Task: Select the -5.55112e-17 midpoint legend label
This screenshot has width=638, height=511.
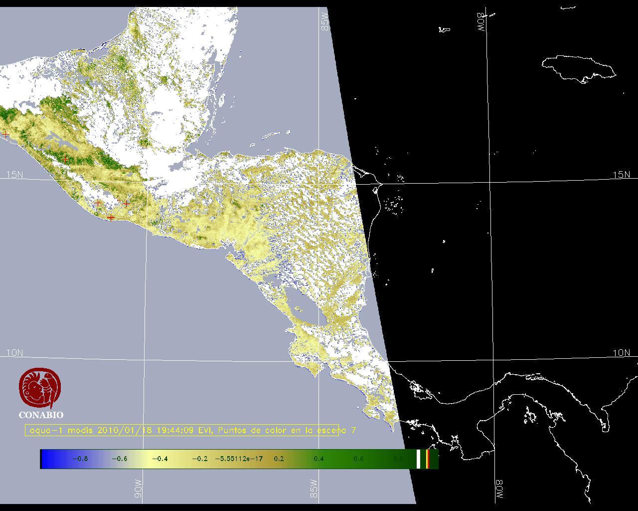Action: pyautogui.click(x=239, y=459)
